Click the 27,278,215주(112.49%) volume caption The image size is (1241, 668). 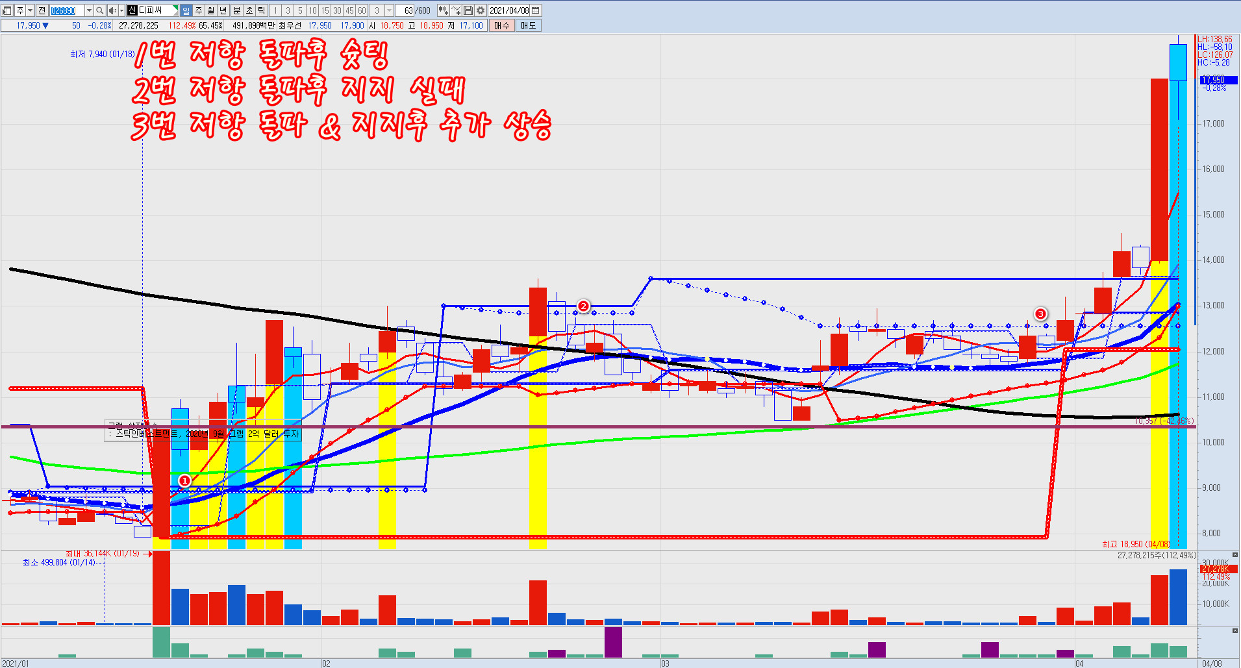tap(1156, 555)
